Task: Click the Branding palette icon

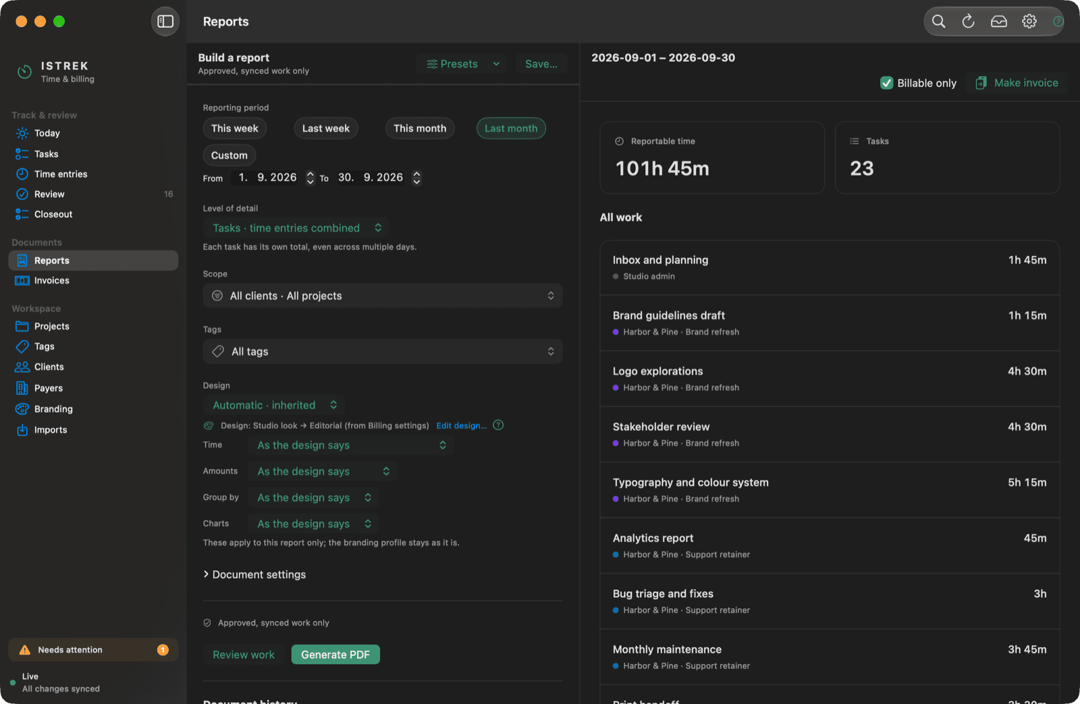Action: [x=22, y=409]
